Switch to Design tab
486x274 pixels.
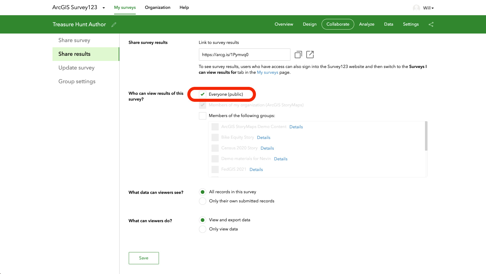coord(310,24)
